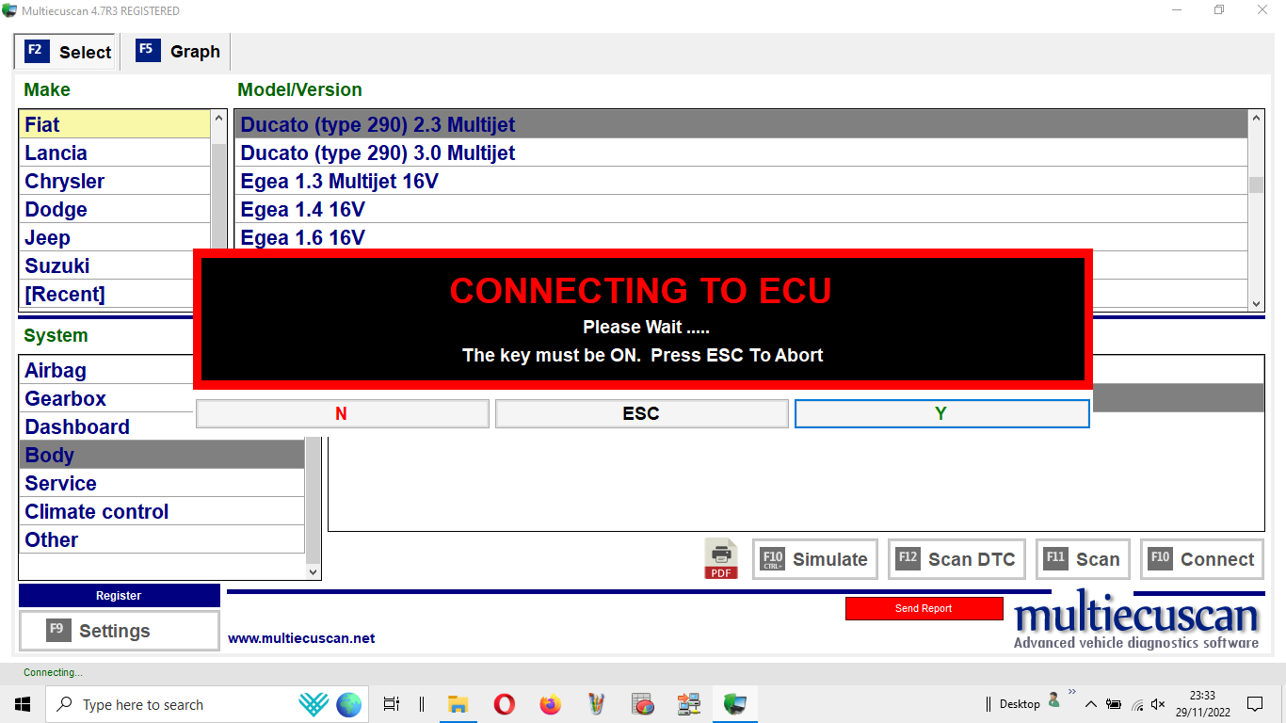Click the Make list scroll-up arrow
The width and height of the screenshot is (1286, 723).
[x=219, y=119]
